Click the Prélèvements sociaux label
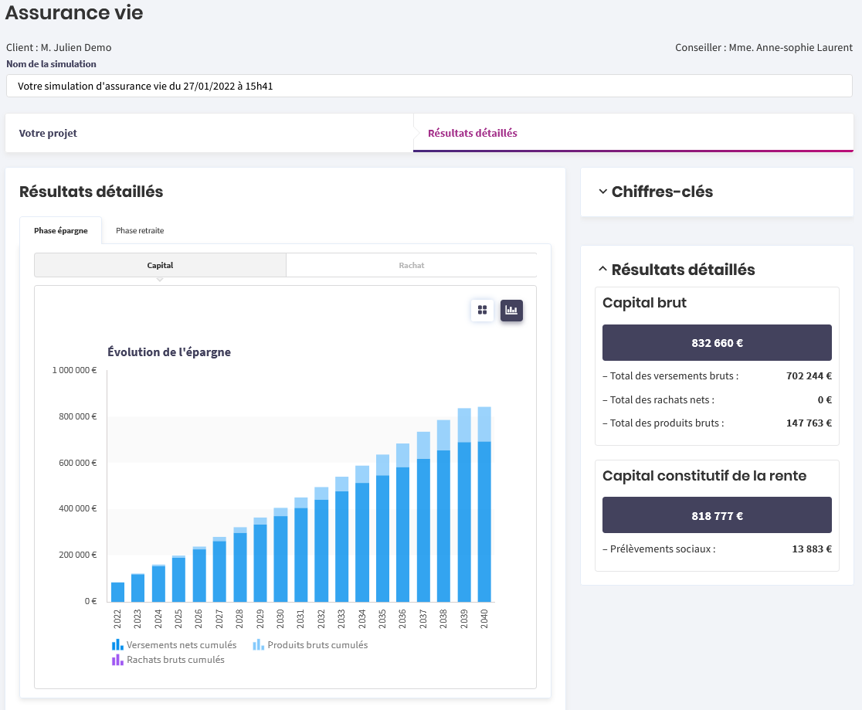Image resolution: width=862 pixels, height=710 pixels. point(659,549)
